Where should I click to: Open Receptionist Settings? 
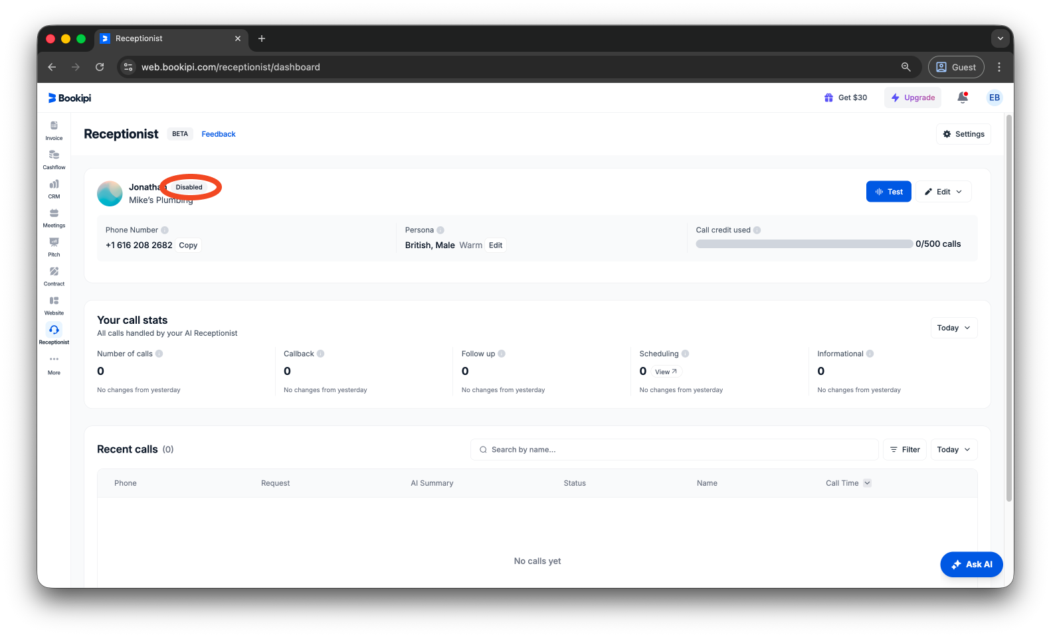(963, 134)
